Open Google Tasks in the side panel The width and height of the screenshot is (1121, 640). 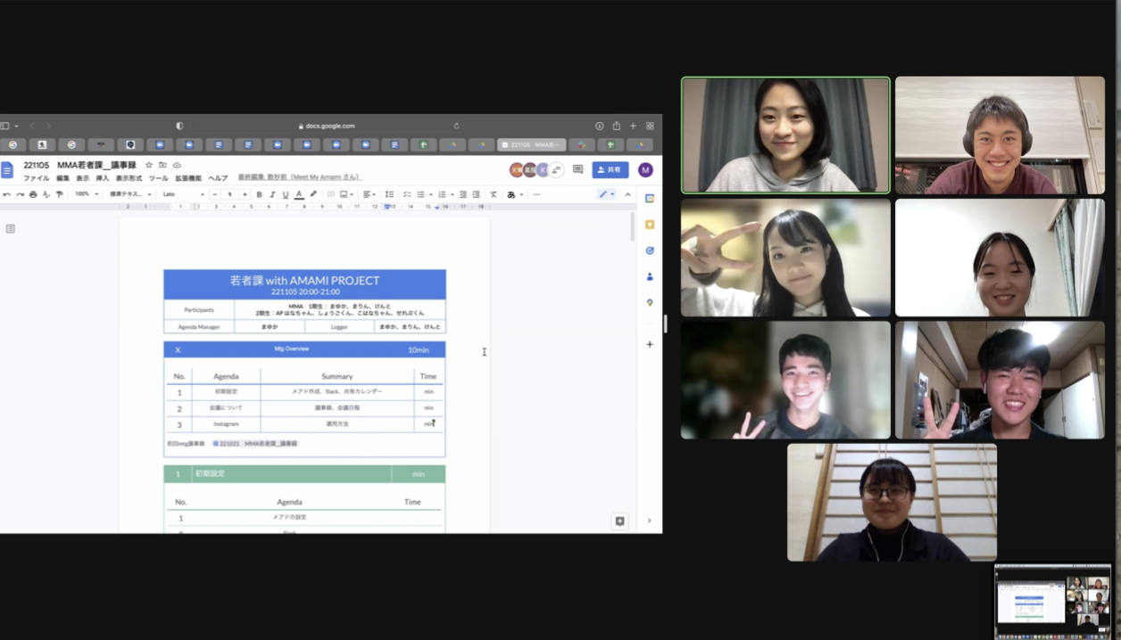tap(650, 250)
